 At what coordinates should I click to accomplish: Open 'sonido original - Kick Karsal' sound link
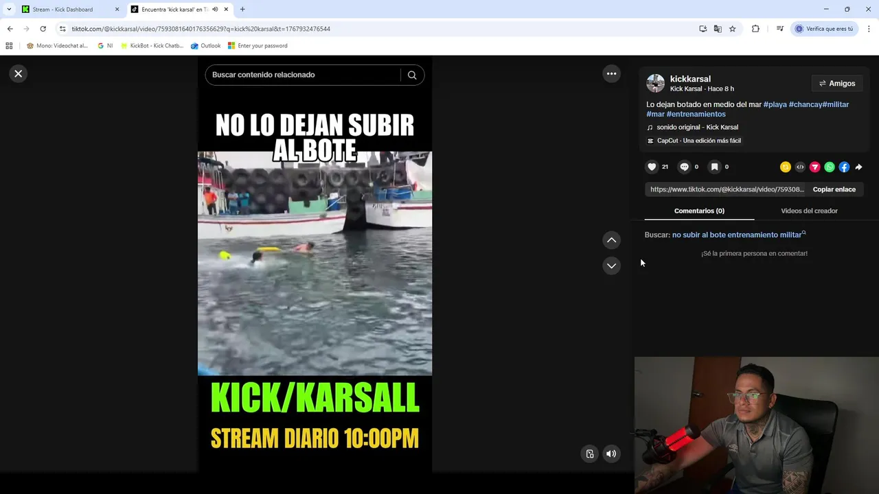(697, 127)
